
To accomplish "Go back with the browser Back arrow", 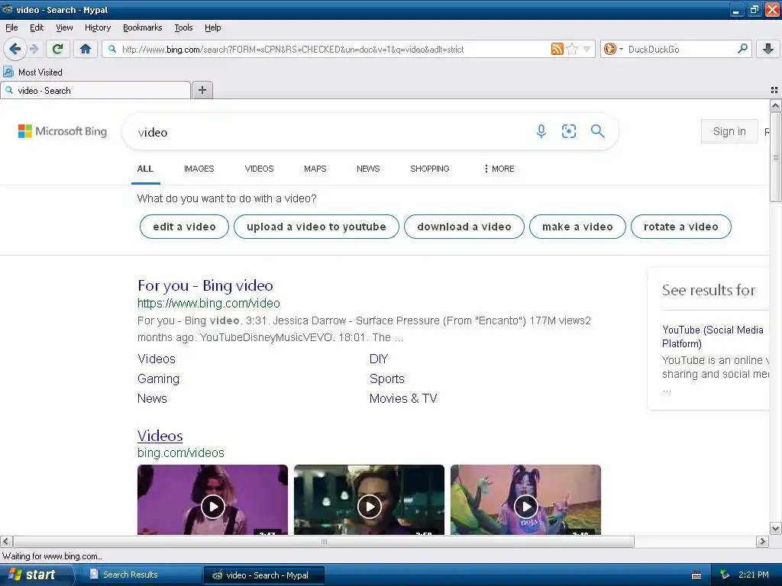I will pyautogui.click(x=15, y=49).
